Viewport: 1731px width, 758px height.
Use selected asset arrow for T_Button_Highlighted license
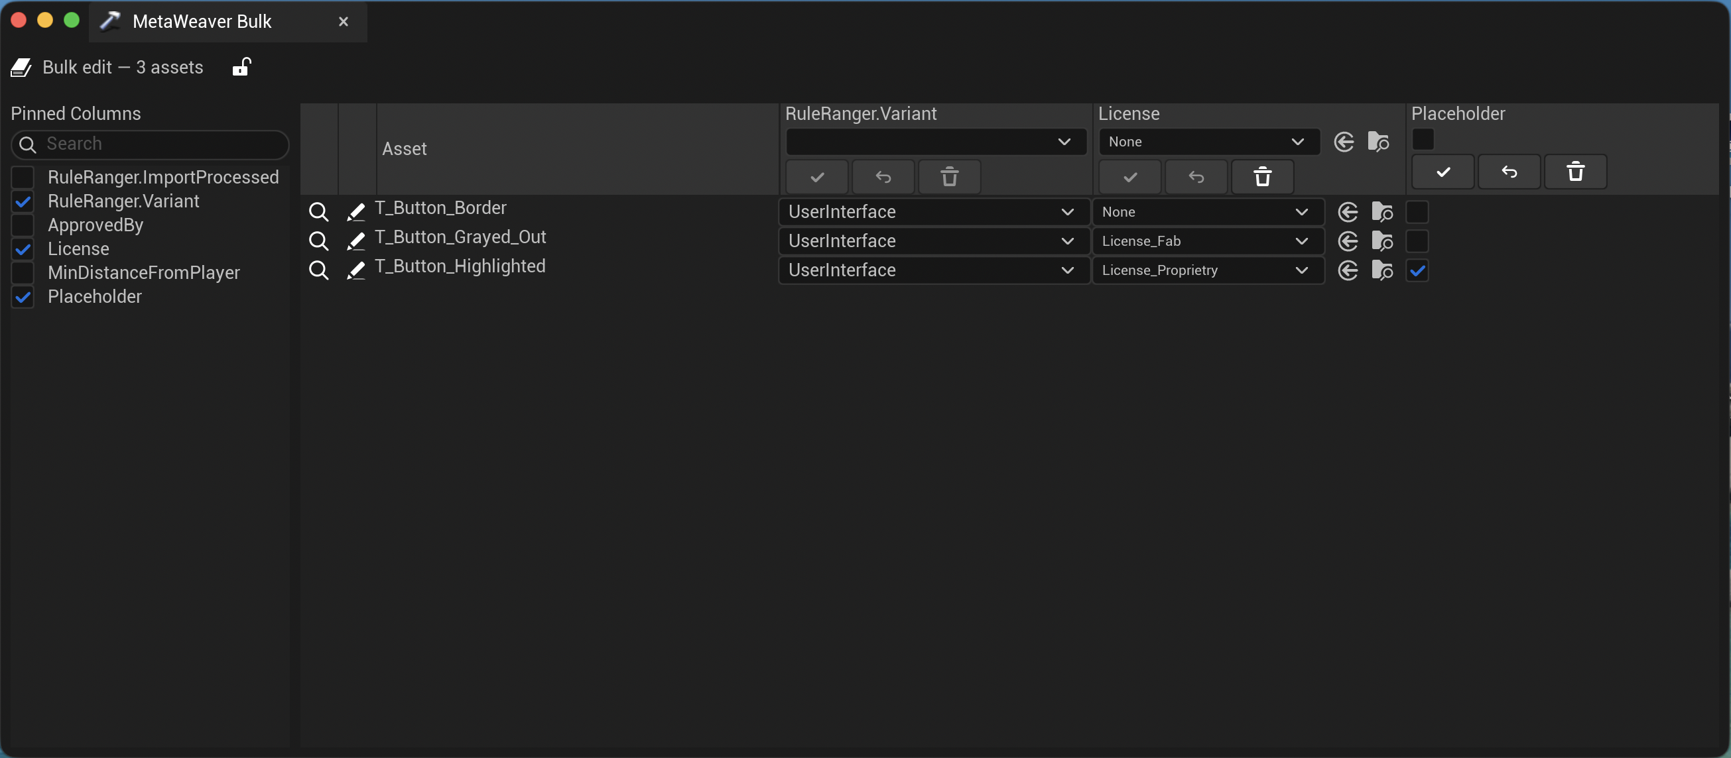1348,270
